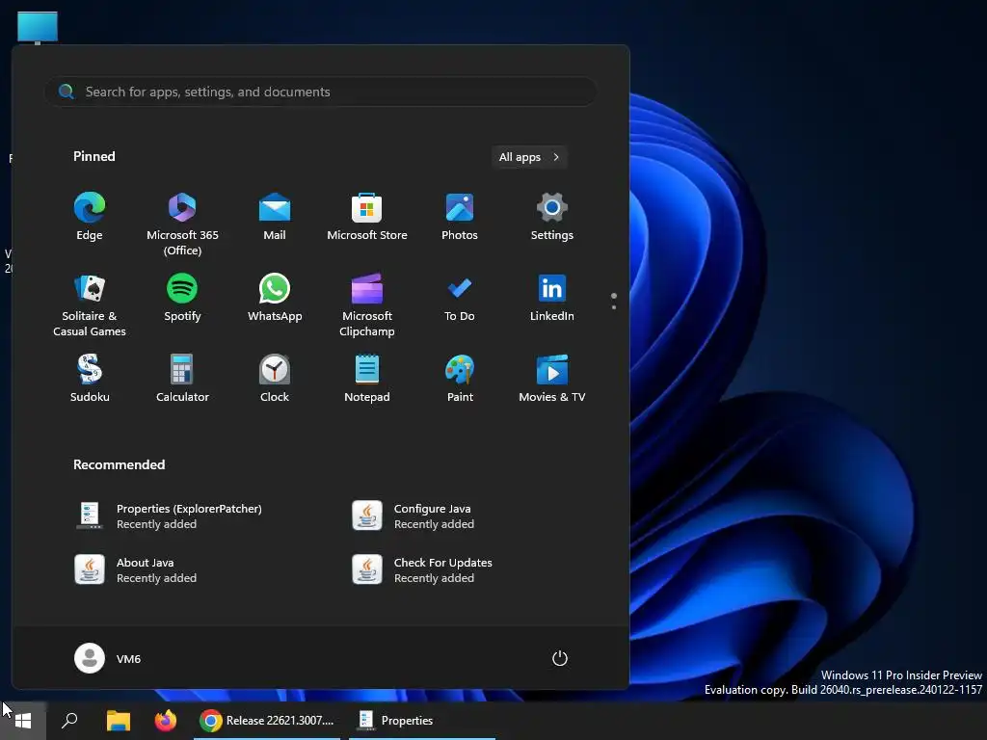The image size is (987, 740).
Task: Open the Mail app
Action: point(275,217)
